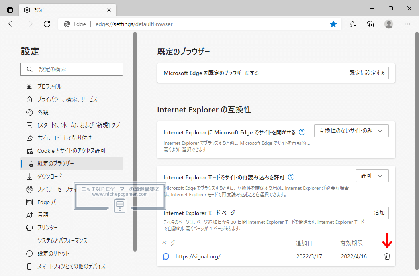Click the address bar URL edge://settings/defaultBrowser
Screen dimensions: 419x276
click(134, 24)
